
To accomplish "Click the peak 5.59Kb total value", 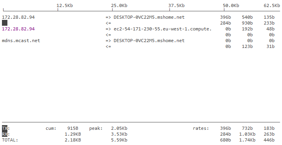I will click(119, 140).
